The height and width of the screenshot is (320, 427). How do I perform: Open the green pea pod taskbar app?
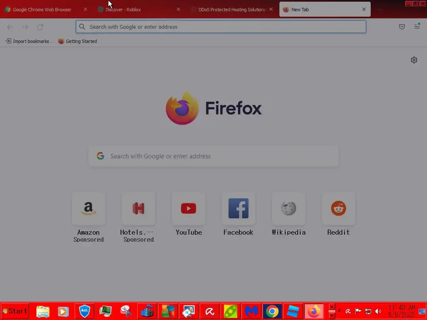click(x=230, y=311)
